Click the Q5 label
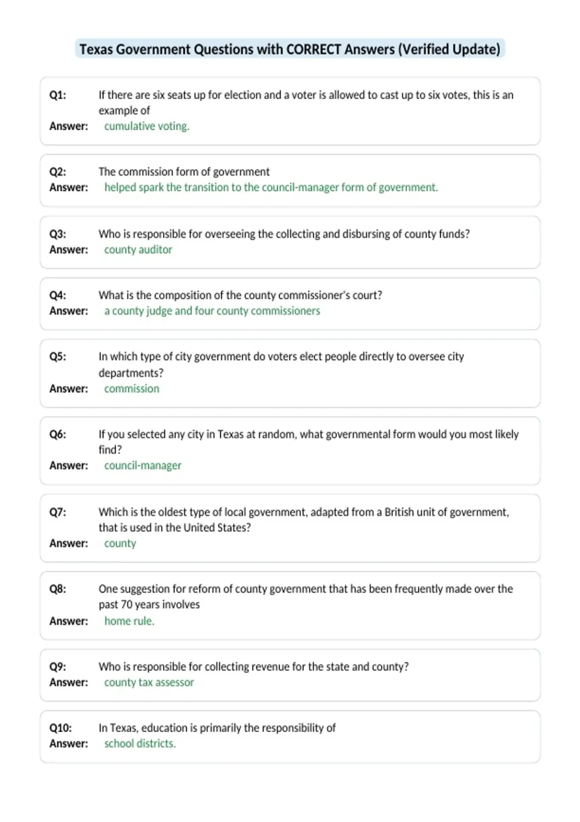 click(x=58, y=356)
